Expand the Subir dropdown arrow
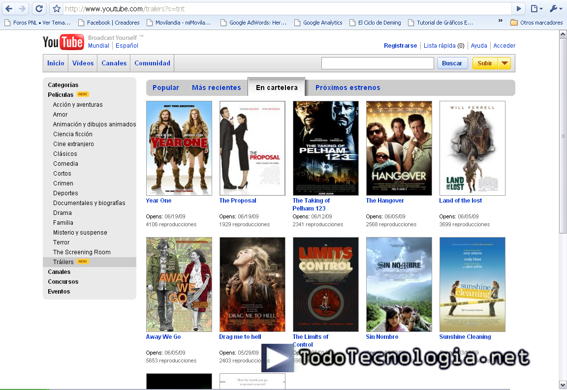Image resolution: width=567 pixels, height=390 pixels. pos(504,63)
